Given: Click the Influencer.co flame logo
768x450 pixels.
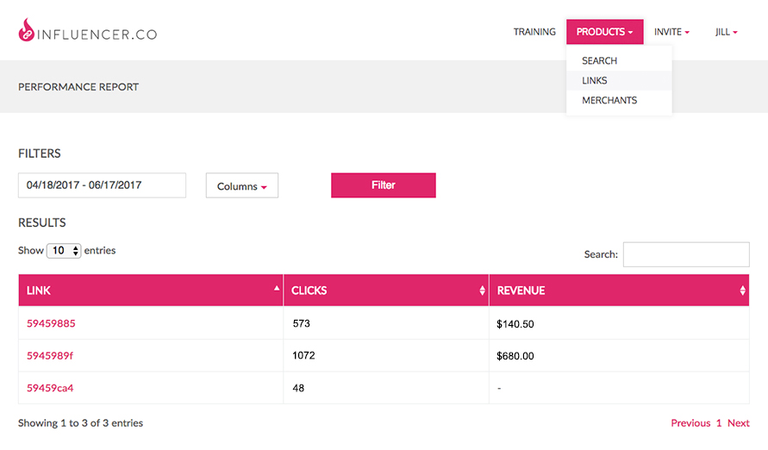Looking at the screenshot, I should pos(27,30).
